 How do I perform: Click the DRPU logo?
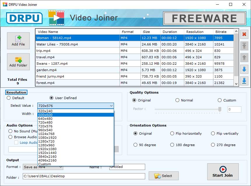coord(24,18)
